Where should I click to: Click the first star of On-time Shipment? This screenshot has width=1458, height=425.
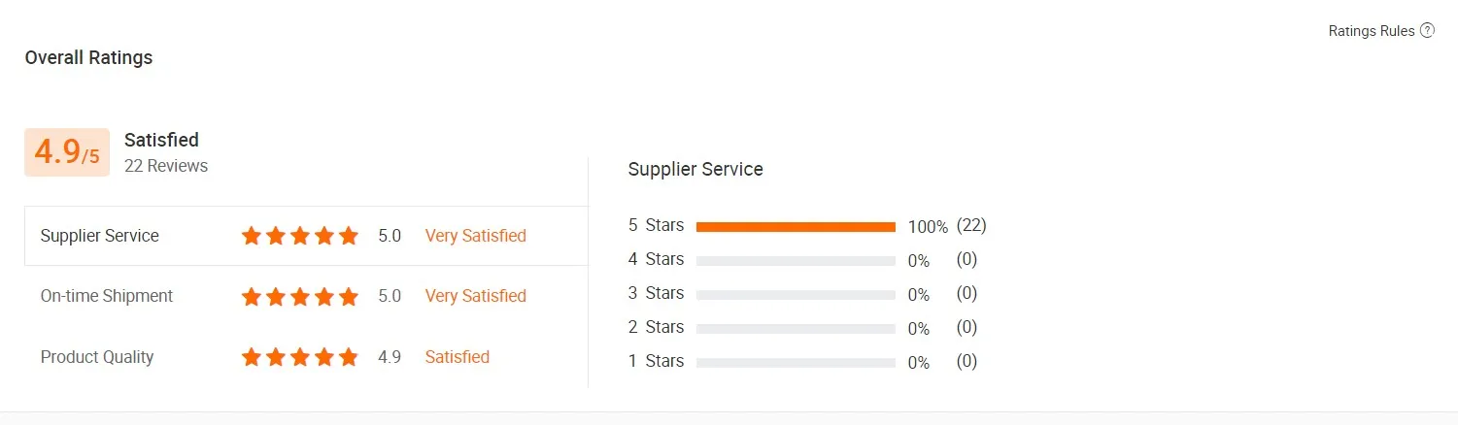(x=252, y=296)
